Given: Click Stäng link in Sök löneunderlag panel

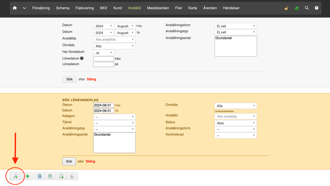Looking at the screenshot, I should [x=90, y=162].
